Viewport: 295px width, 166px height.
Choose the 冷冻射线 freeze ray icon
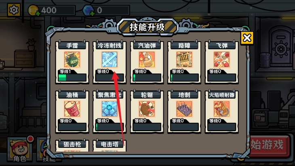point(110,60)
